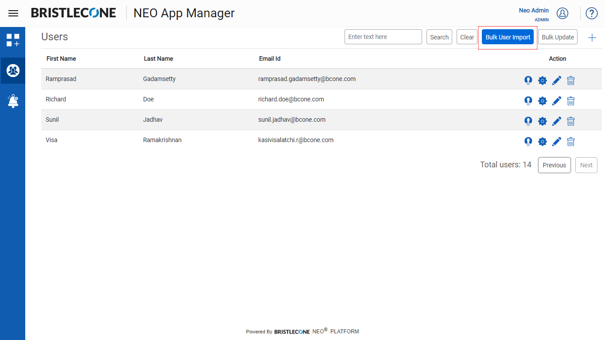
Task: Click the Bulk Update button
Action: click(x=558, y=37)
